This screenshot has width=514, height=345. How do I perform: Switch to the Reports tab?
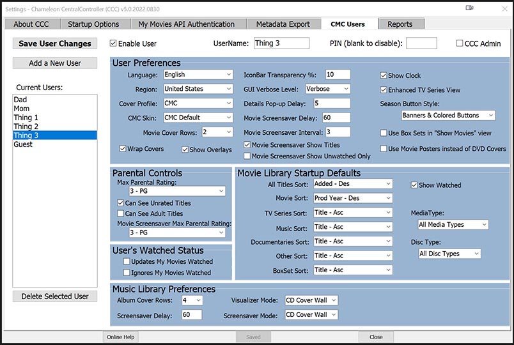pyautogui.click(x=400, y=24)
